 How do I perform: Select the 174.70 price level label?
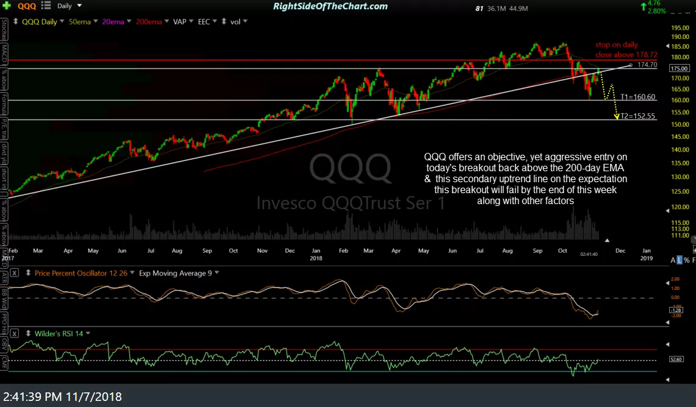[x=647, y=65]
